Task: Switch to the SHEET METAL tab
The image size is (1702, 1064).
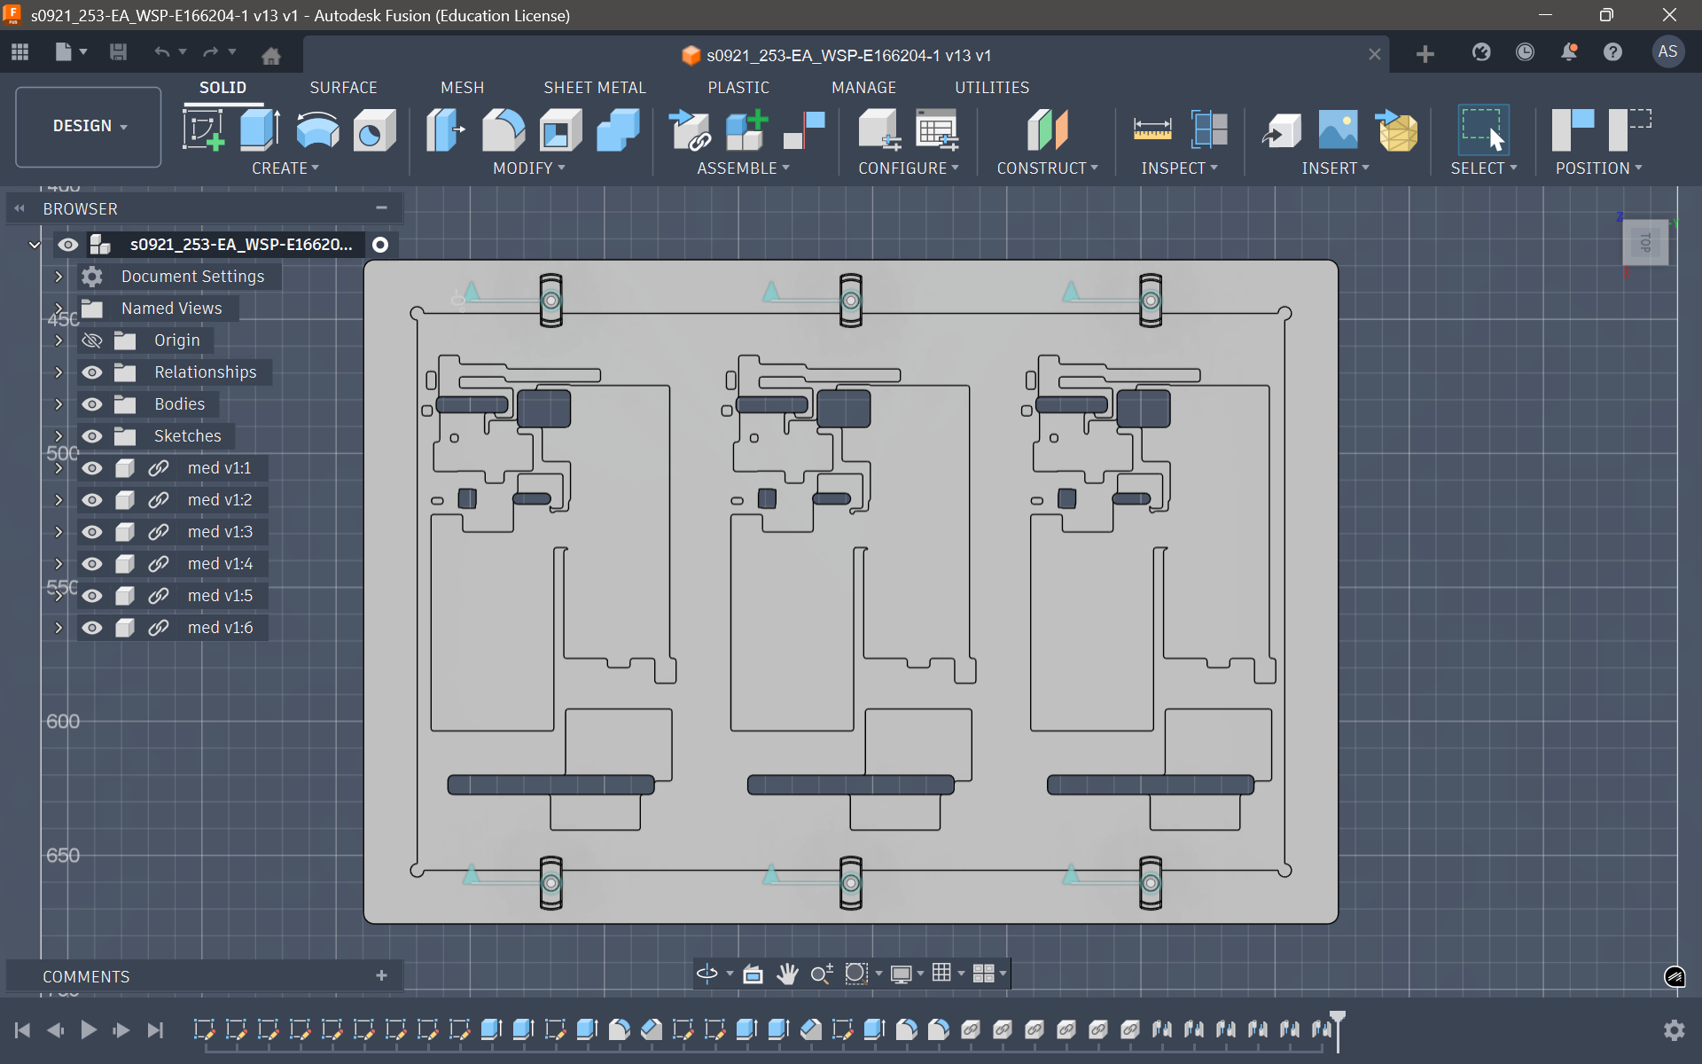Action: tap(594, 88)
